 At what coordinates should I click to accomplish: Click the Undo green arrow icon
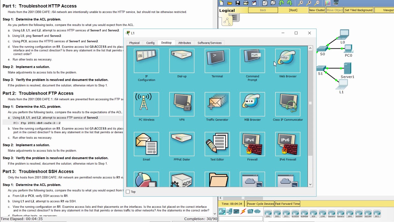(x=281, y=3)
